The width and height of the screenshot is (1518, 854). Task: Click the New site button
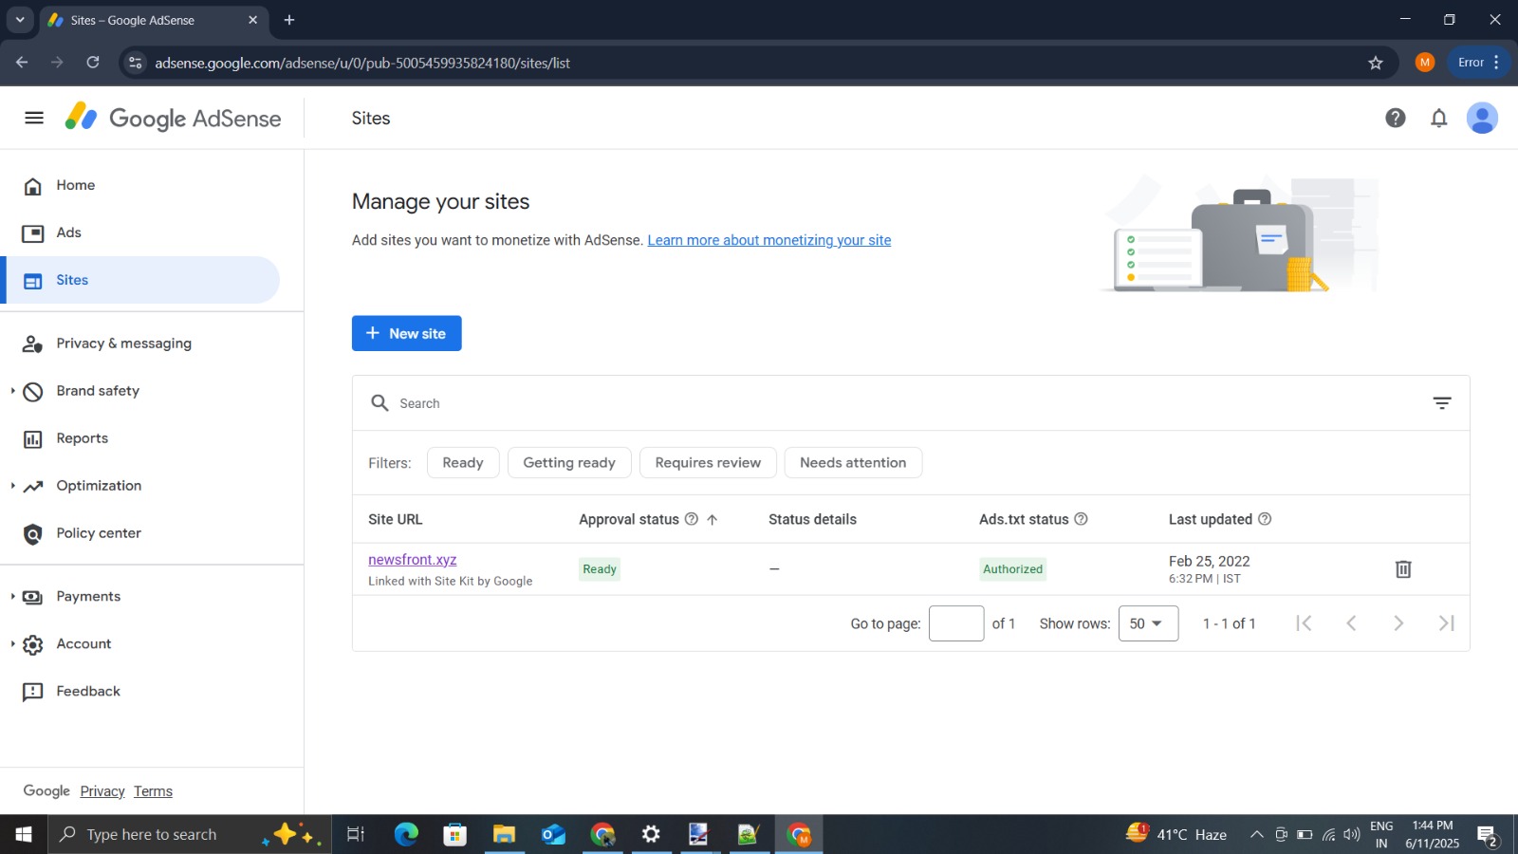click(x=406, y=333)
